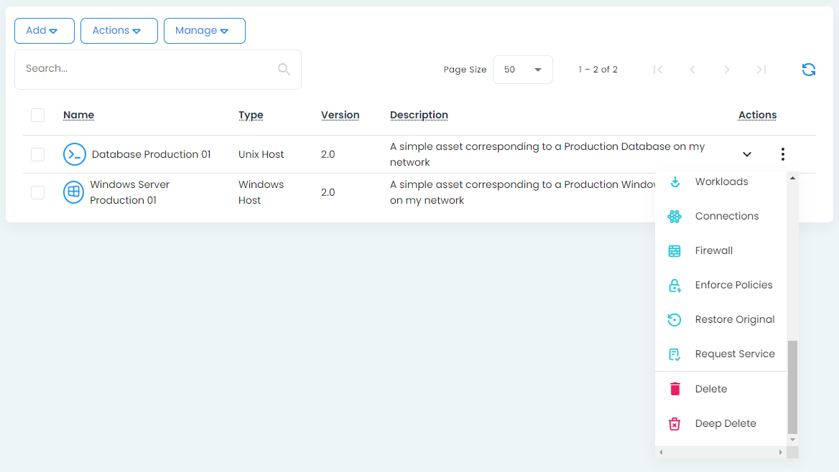
Task: Open the Add dropdown
Action: click(x=44, y=31)
